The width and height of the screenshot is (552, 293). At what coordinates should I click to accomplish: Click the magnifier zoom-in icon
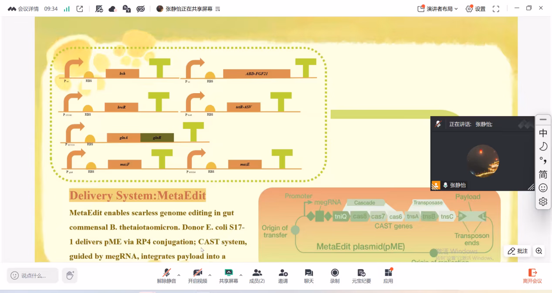539,251
